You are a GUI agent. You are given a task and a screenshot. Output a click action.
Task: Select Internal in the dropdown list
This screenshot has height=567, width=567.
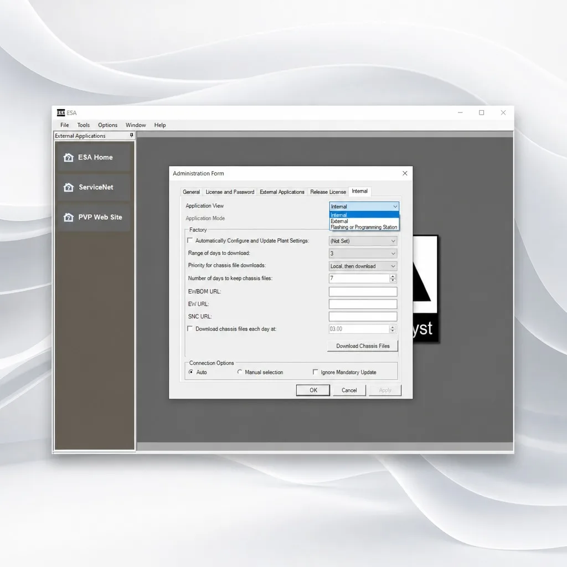tap(364, 215)
